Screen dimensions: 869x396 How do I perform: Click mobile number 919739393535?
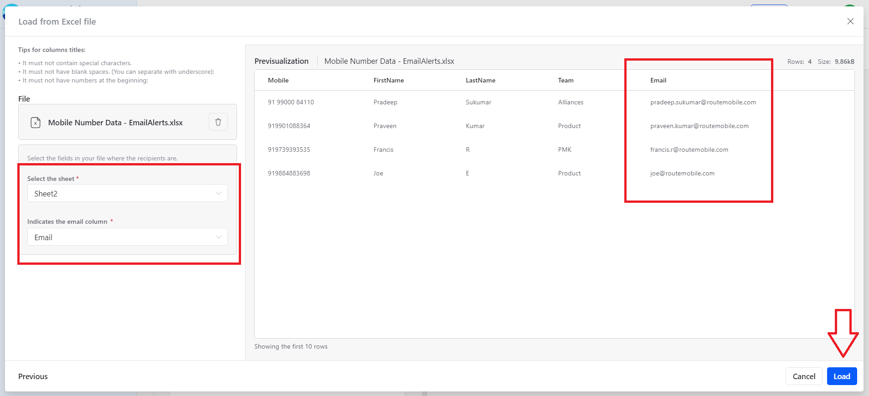click(289, 149)
